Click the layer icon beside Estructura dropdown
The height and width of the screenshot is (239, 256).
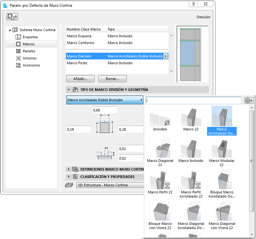click(x=69, y=185)
